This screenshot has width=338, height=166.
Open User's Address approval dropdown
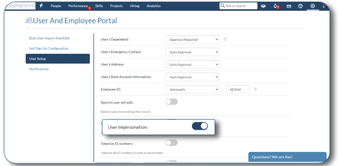192,64
